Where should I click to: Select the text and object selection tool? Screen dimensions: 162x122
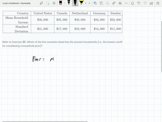[42, 3]
